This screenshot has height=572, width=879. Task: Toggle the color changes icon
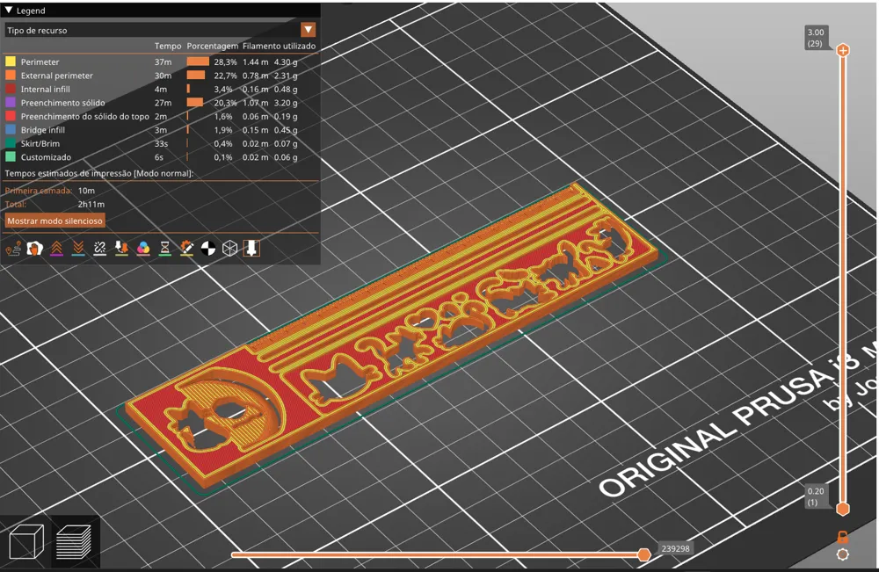(x=143, y=249)
